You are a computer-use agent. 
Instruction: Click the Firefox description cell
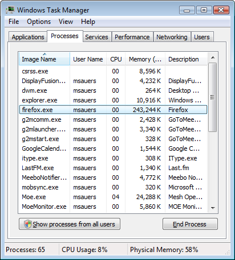click(178, 110)
